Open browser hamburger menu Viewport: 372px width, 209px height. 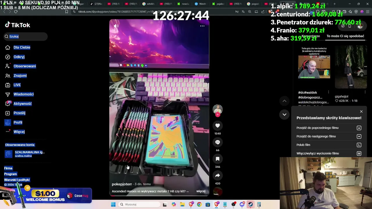368,12
